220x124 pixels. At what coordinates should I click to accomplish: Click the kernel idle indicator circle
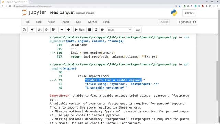[194, 22]
